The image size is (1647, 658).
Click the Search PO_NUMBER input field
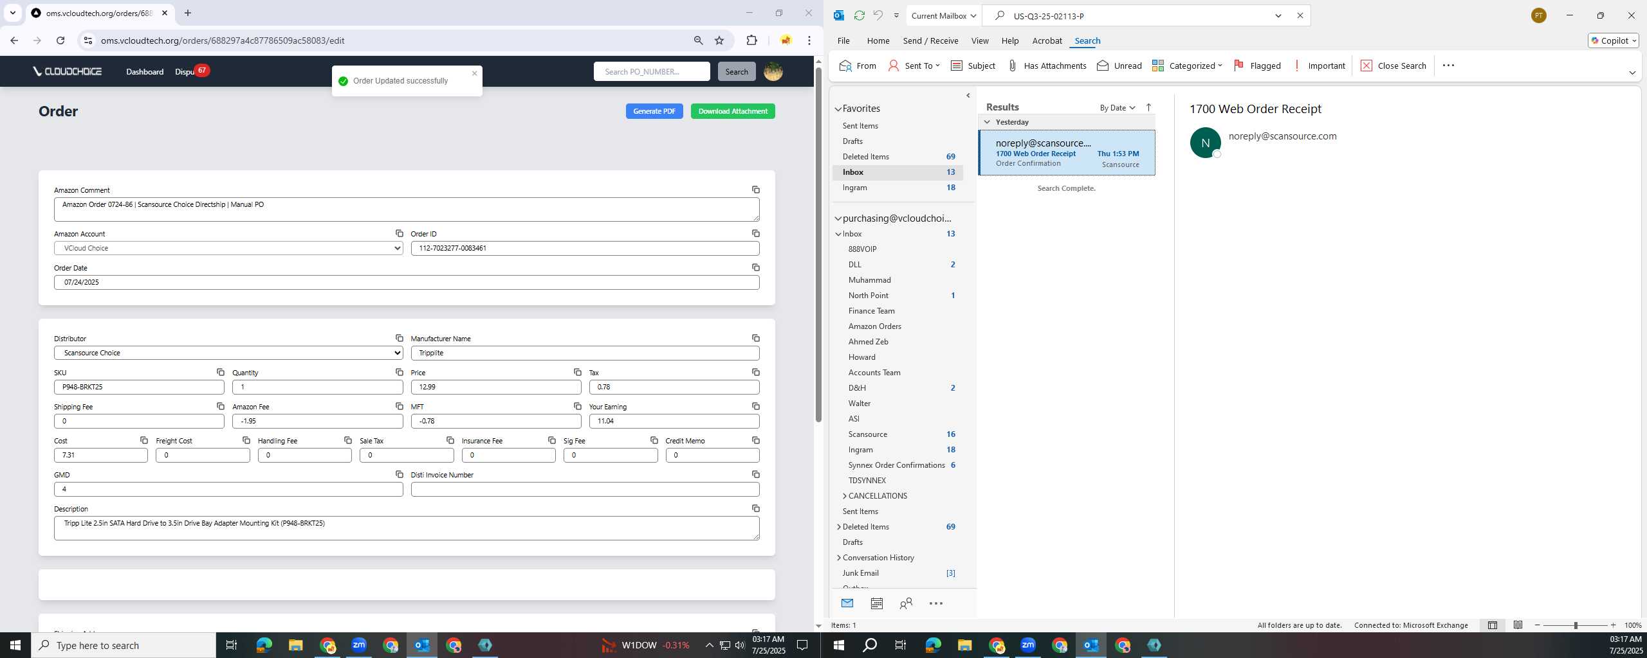click(652, 71)
